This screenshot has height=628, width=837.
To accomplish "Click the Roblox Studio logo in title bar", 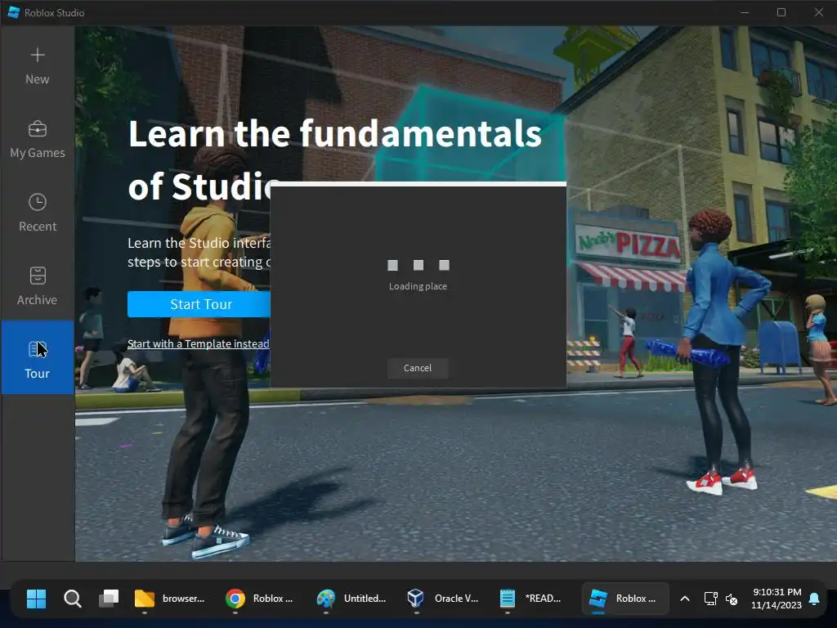I will 14,12.
